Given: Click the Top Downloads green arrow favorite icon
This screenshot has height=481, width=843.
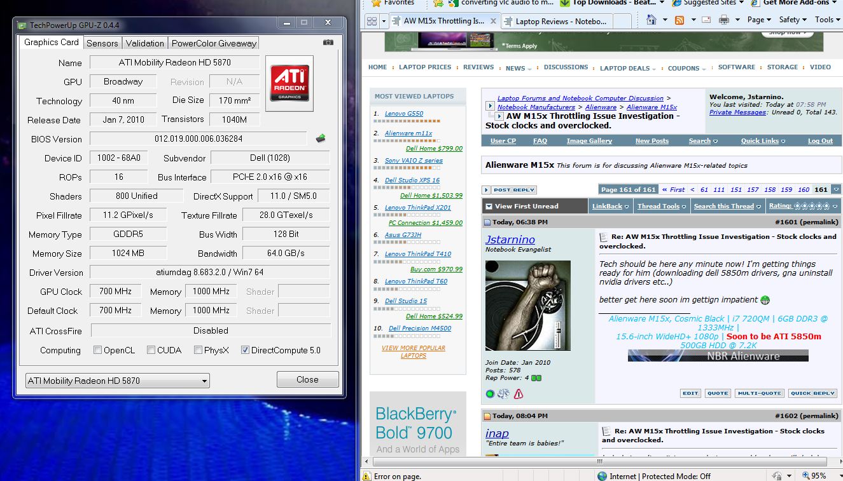Looking at the screenshot, I should [564, 3].
